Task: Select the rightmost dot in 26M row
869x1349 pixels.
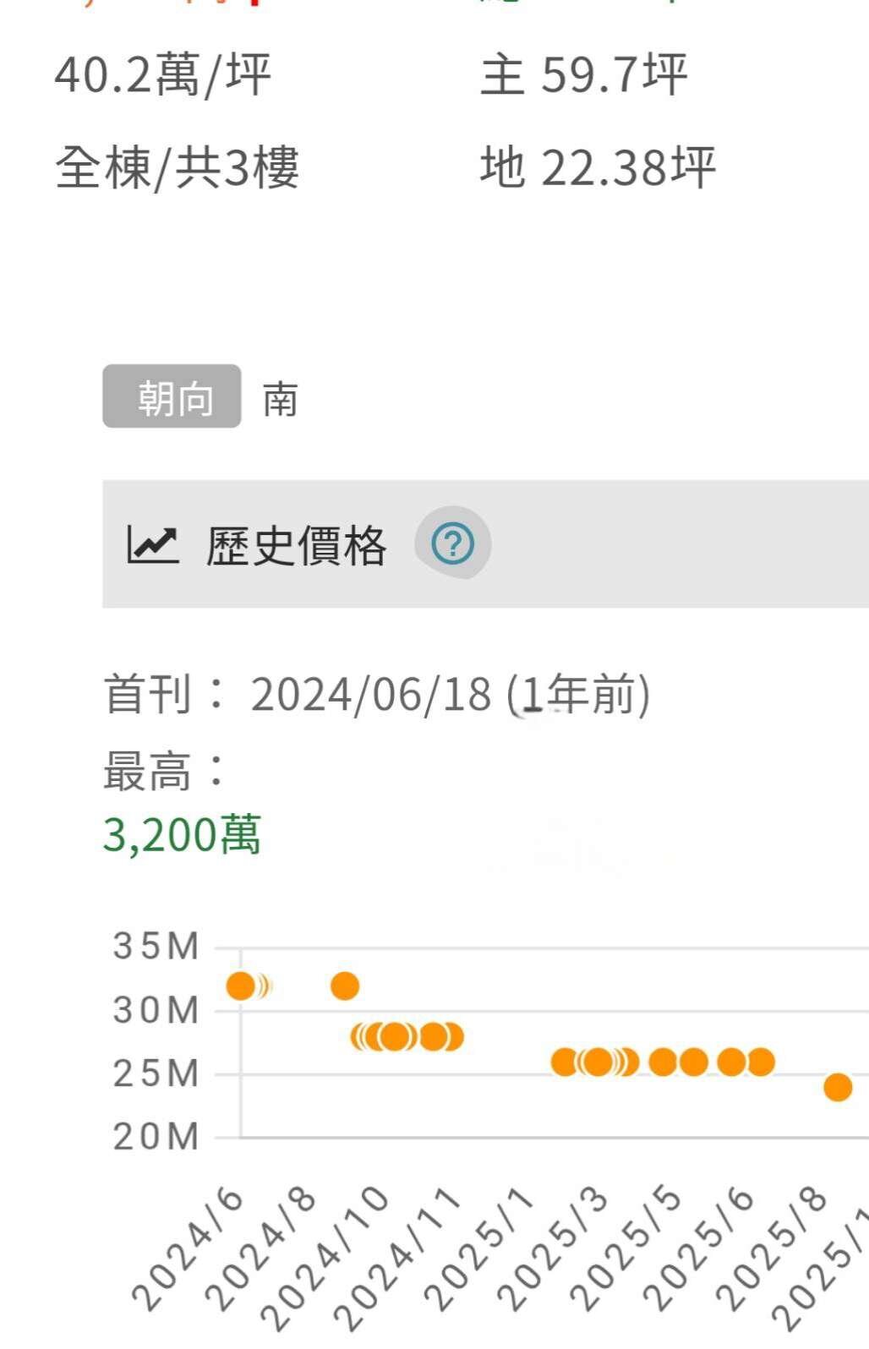Action: click(761, 1062)
